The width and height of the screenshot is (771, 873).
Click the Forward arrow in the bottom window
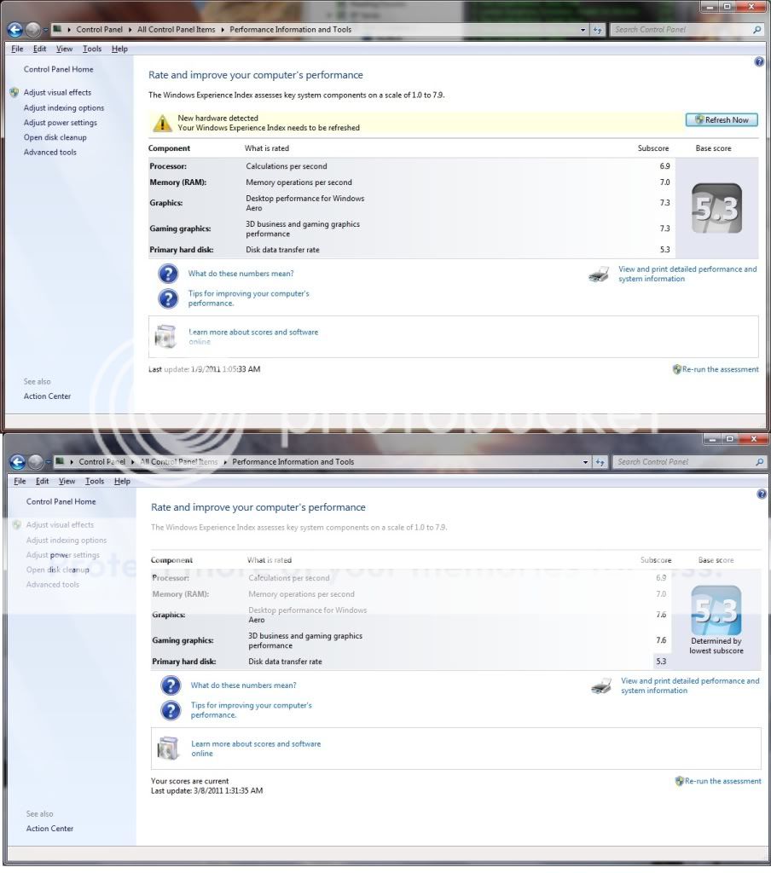pos(36,461)
